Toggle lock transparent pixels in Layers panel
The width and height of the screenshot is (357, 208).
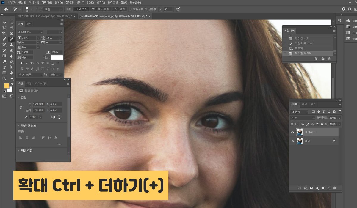coord(303,124)
